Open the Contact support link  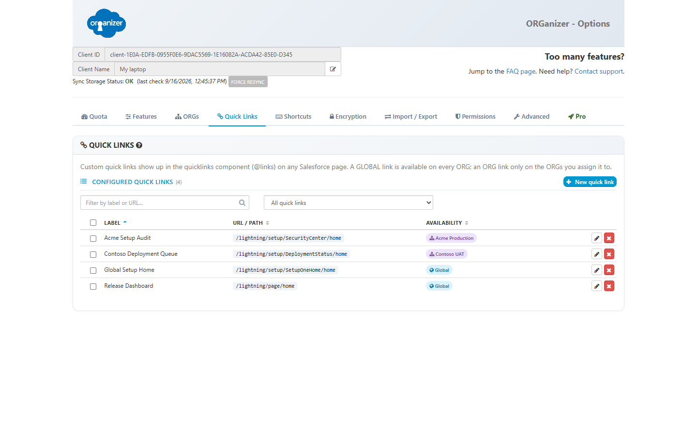(x=599, y=71)
